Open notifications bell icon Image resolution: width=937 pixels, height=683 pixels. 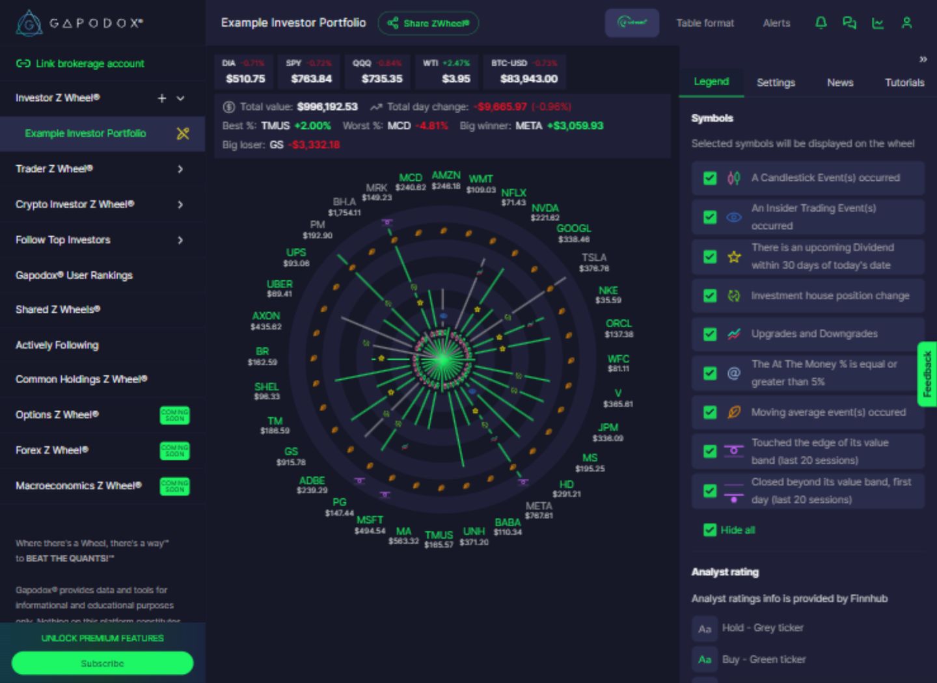click(x=821, y=23)
